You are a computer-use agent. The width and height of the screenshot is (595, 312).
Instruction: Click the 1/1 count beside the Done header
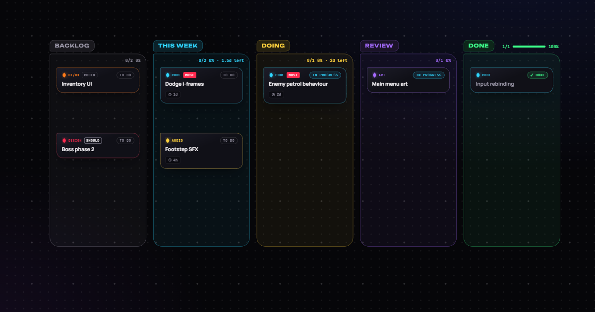(506, 47)
